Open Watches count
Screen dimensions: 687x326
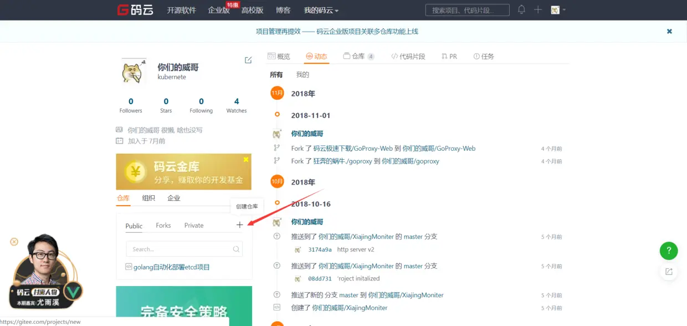[x=237, y=105]
